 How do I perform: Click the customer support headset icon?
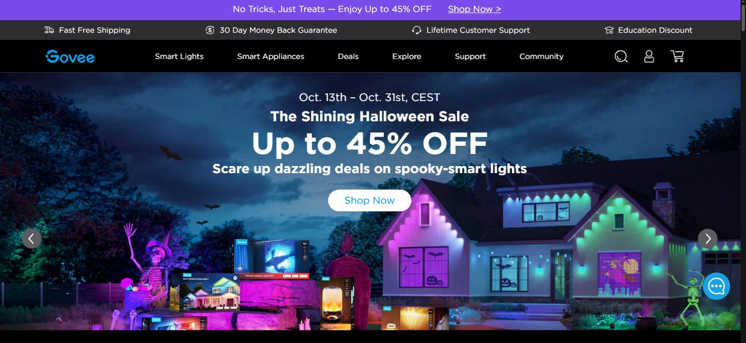(417, 30)
